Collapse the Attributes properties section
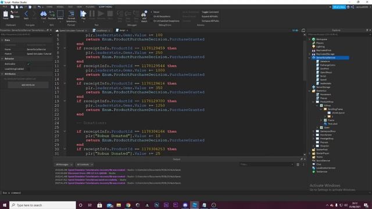The image size is (372, 209). (x=2, y=74)
